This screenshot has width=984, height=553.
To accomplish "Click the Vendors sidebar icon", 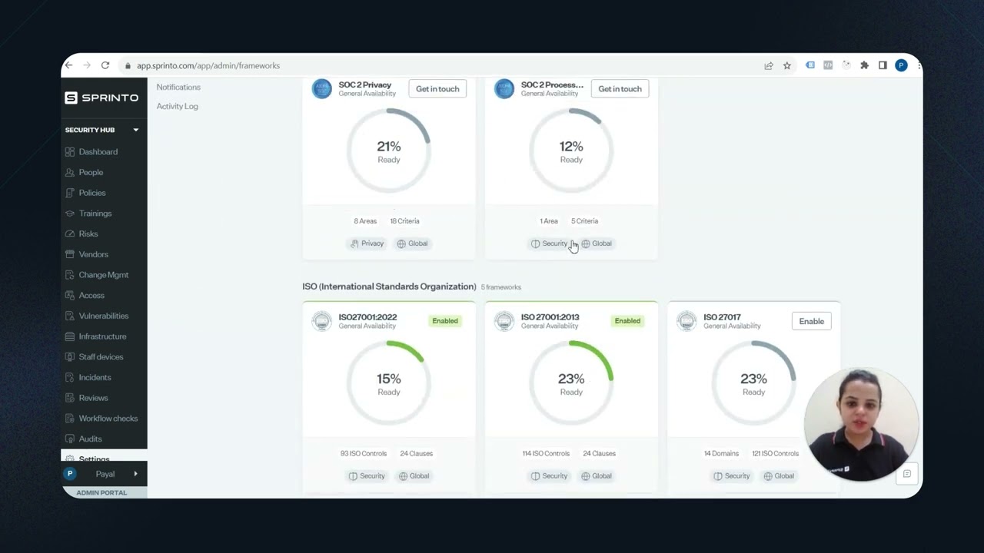I will click(70, 254).
